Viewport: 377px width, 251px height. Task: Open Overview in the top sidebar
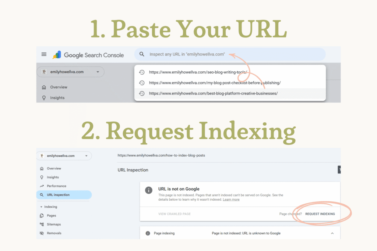point(59,87)
